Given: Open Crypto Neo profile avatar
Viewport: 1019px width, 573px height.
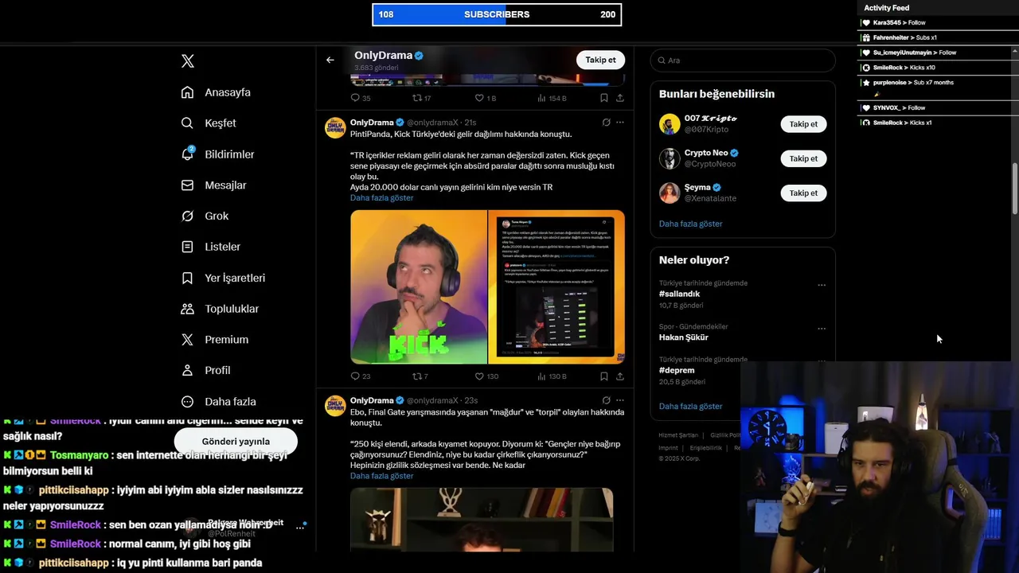Looking at the screenshot, I should tap(670, 158).
